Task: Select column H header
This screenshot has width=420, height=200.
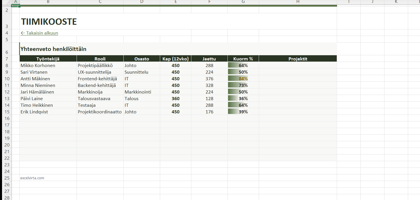Action: pyautogui.click(x=298, y=2)
